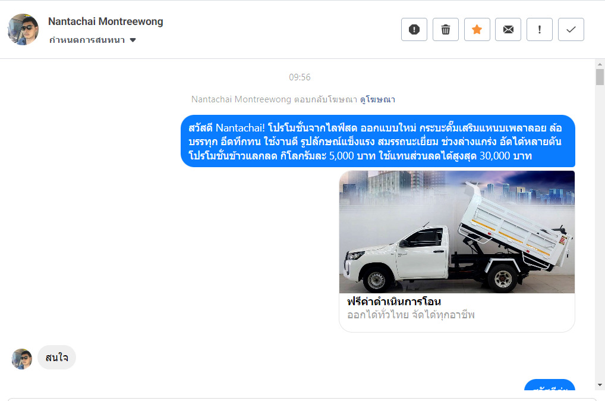Open the ดูโฆษณา link
605x401 pixels.
click(377, 100)
